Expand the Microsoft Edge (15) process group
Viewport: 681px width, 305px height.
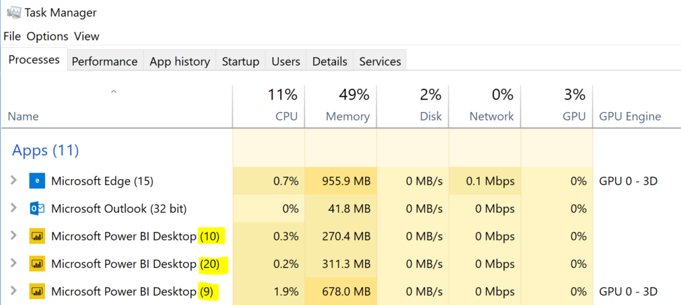point(13,180)
